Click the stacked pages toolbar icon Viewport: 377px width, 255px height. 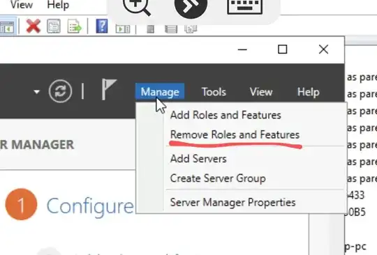pyautogui.click(x=191, y=29)
